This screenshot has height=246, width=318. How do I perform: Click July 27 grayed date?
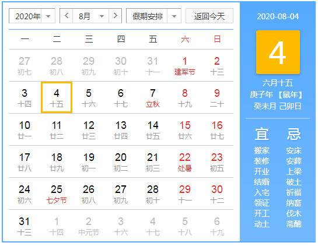click(x=25, y=65)
